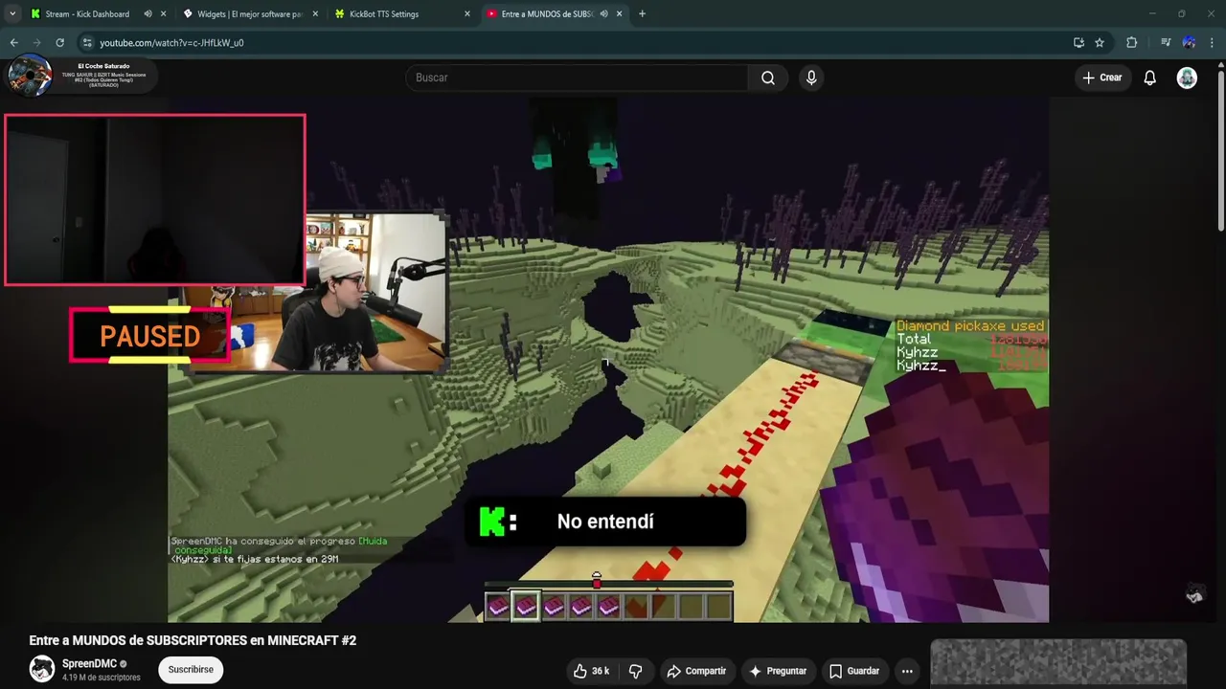
Task: Close the YouTube video tab
Action: pyautogui.click(x=620, y=13)
